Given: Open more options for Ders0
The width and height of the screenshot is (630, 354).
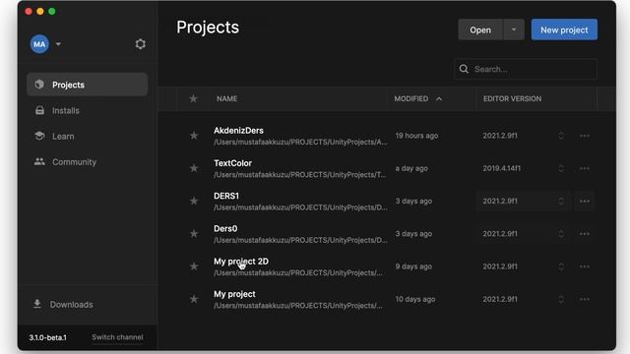Looking at the screenshot, I should click(585, 234).
